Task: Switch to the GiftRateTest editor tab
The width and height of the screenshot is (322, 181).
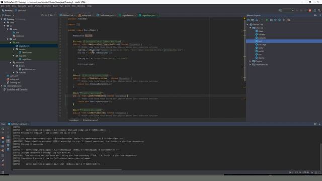Action: (67, 15)
